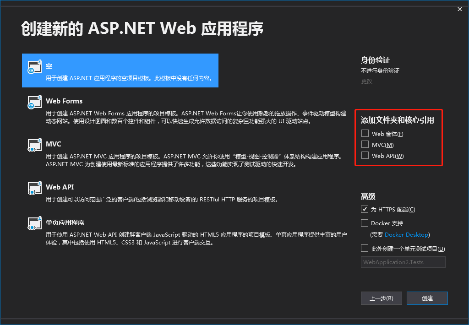The image size is (469, 325).
Task: Select the MVC template title
Action: pos(53,144)
